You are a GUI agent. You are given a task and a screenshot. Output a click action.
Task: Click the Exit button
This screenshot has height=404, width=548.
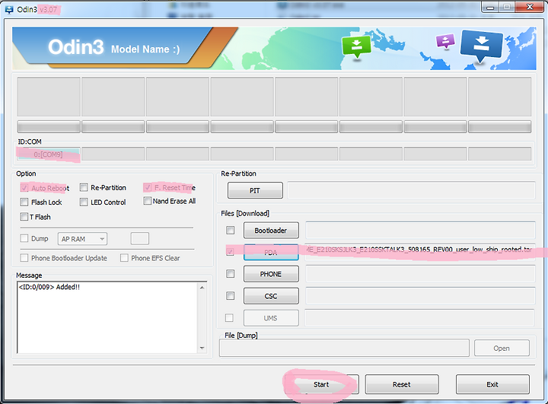492,384
